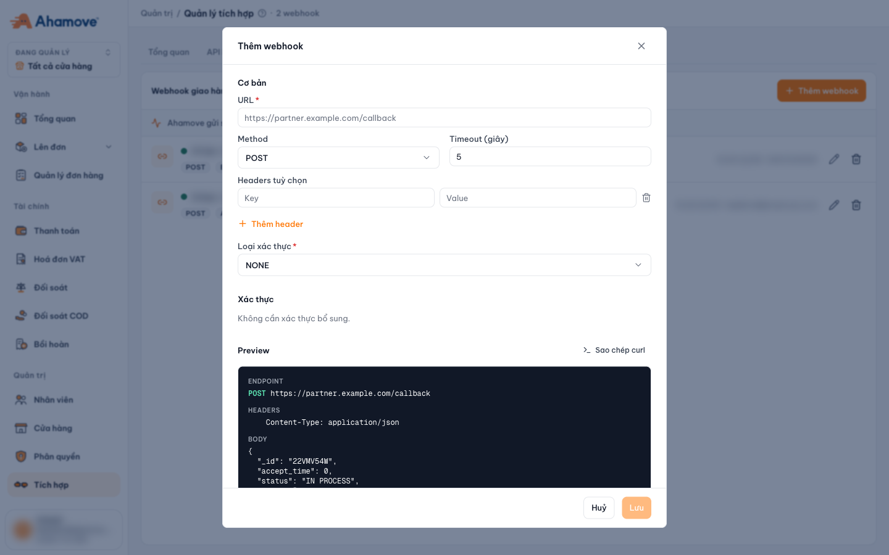Open Bồi hoàn in sidebar
This screenshot has width=889, height=555.
(x=64, y=344)
